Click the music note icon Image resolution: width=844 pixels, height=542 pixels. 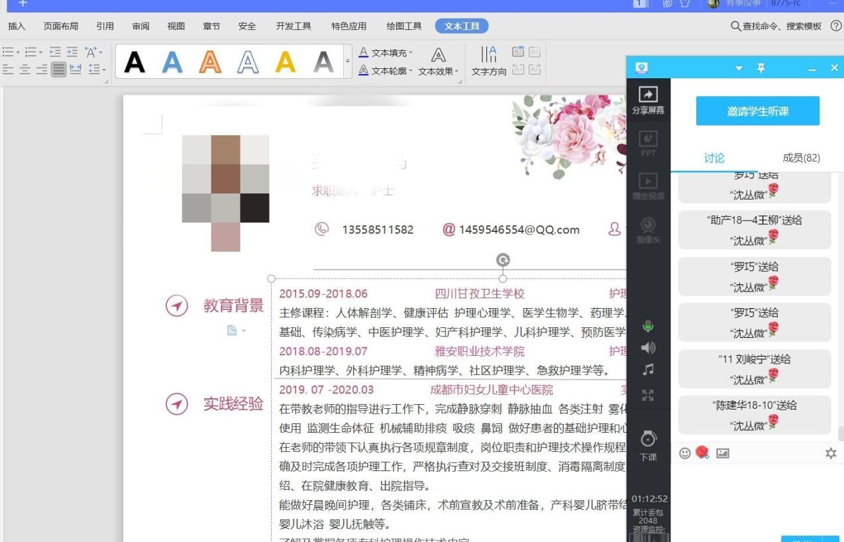tap(648, 370)
